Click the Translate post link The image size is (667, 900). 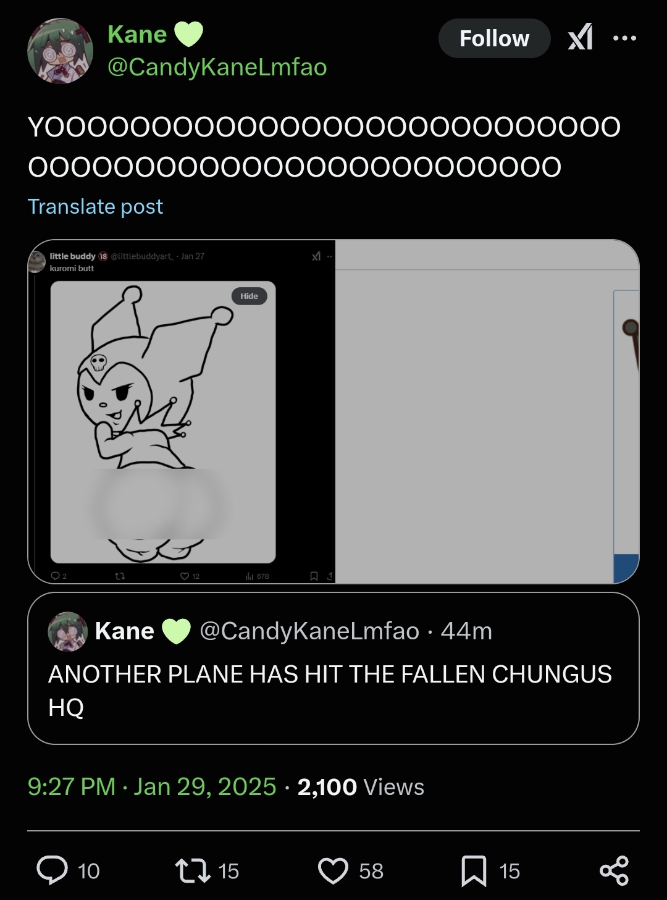pyautogui.click(x=95, y=206)
